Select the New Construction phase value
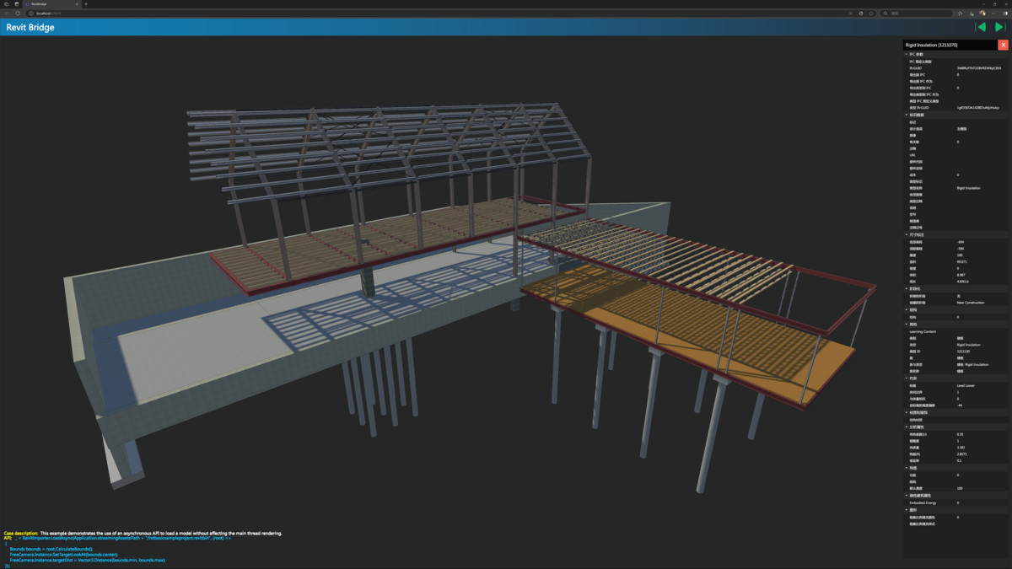Viewport: 1012px width, 569px height. pos(971,303)
